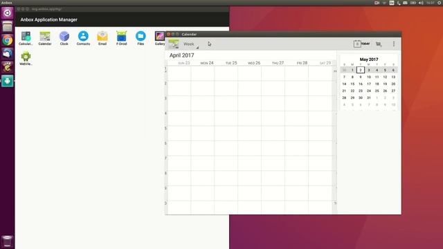443x249 pixels.
Task: Select the SAT 29 day header
Action: coord(325,63)
